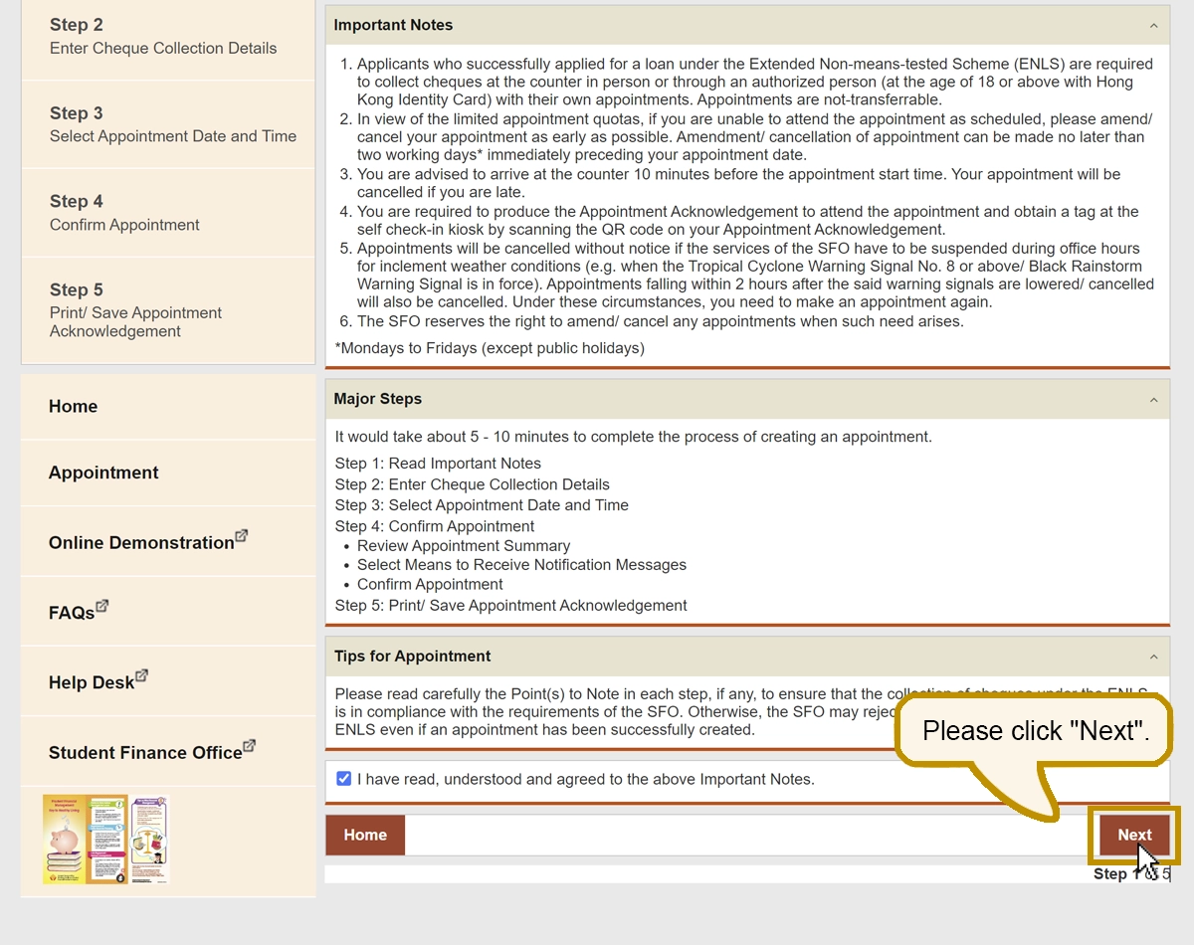Click the Tips for Appointment heading
Viewport: 1194px width, 945px height.
click(412, 657)
